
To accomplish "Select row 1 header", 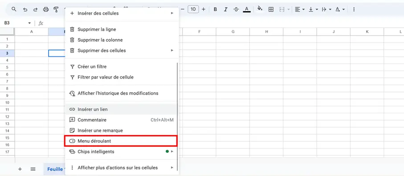I will (7, 39).
